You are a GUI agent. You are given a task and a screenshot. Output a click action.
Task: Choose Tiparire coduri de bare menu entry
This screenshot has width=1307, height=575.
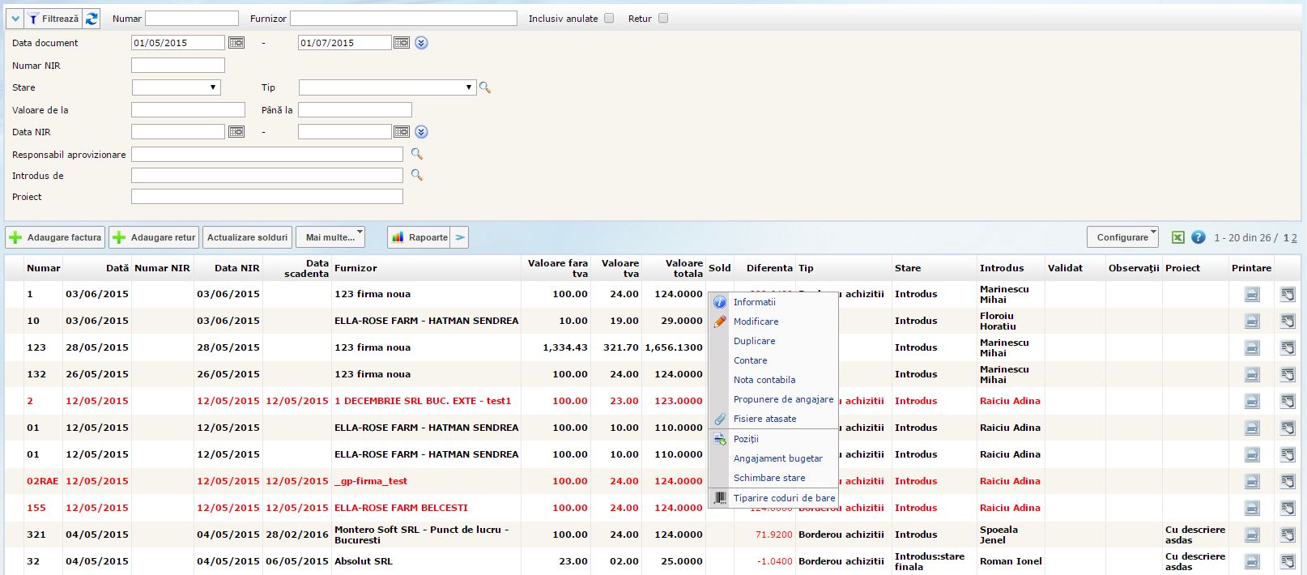pos(784,498)
